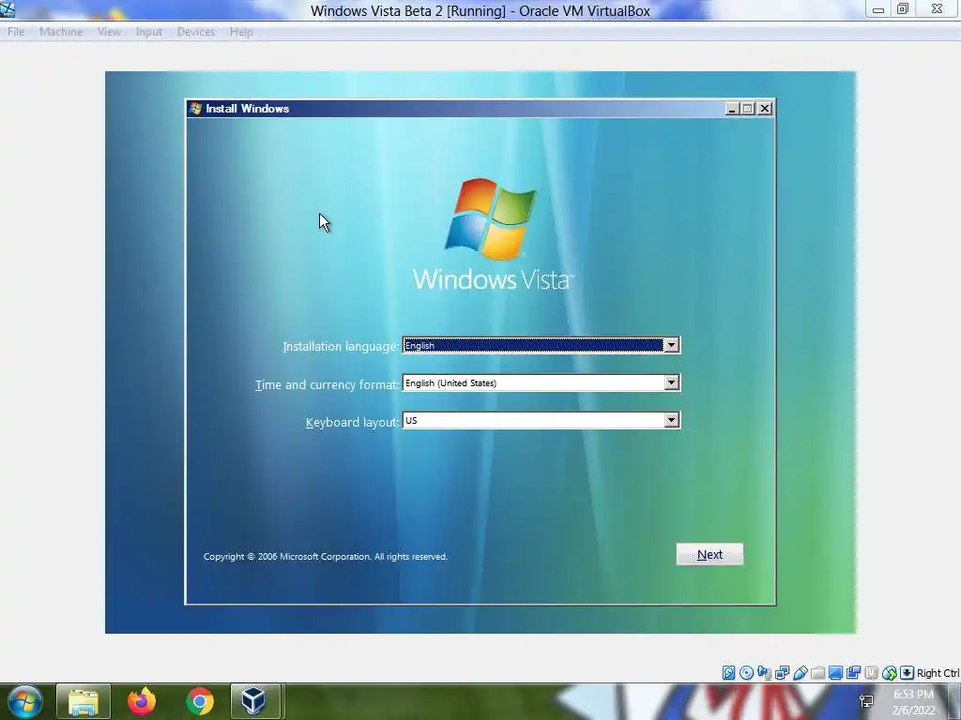Screen dimensions: 961x720
Task: Expand the Time and currency format dropdown
Action: [x=672, y=382]
